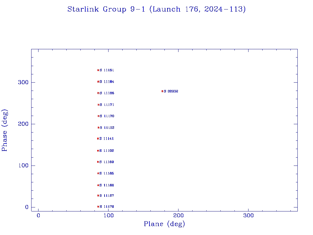Click the 'Plane (deg)' x-axis label

[x=164, y=224]
